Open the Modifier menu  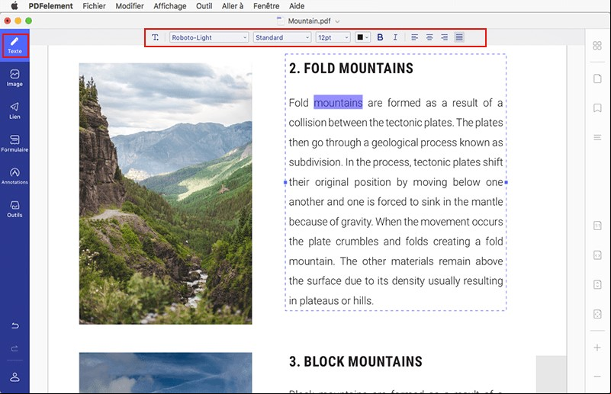pos(130,6)
